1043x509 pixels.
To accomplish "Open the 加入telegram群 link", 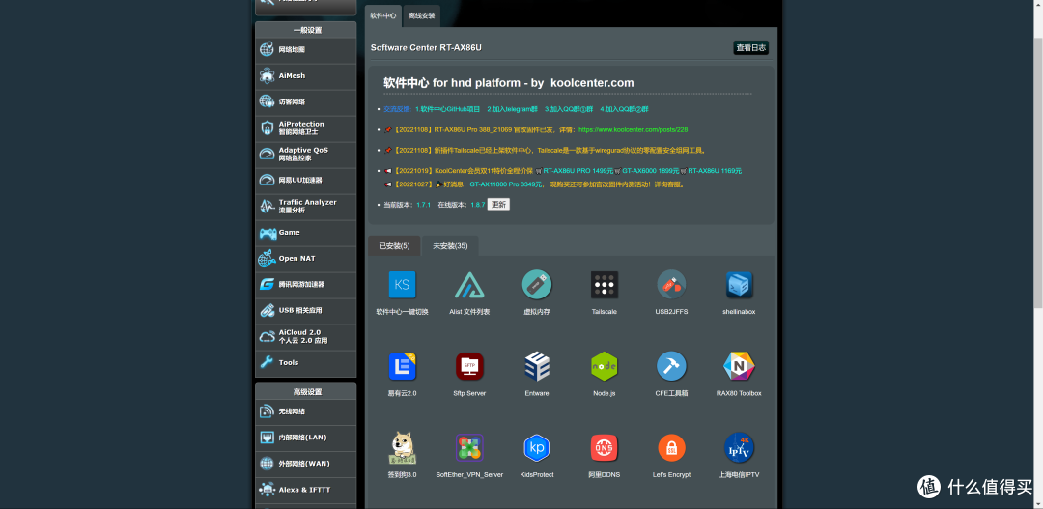I will coord(512,109).
